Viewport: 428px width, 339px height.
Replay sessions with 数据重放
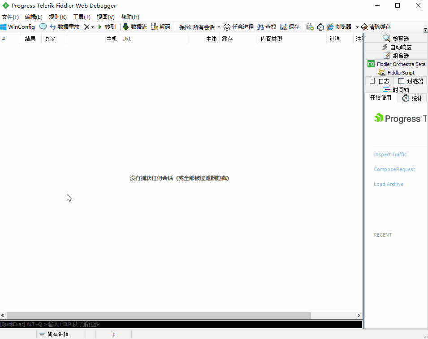tap(65, 27)
